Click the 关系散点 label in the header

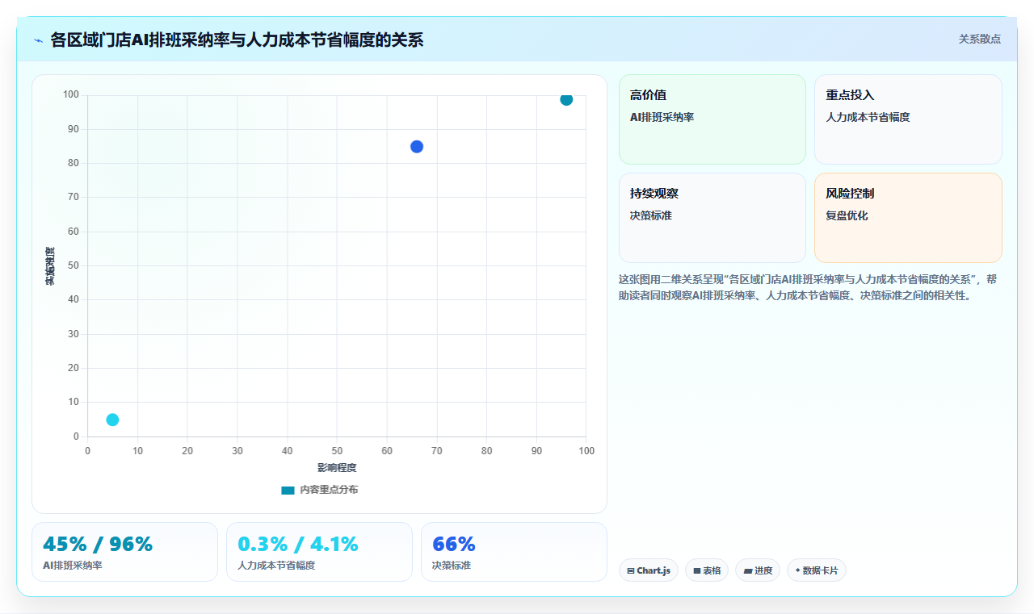(979, 39)
